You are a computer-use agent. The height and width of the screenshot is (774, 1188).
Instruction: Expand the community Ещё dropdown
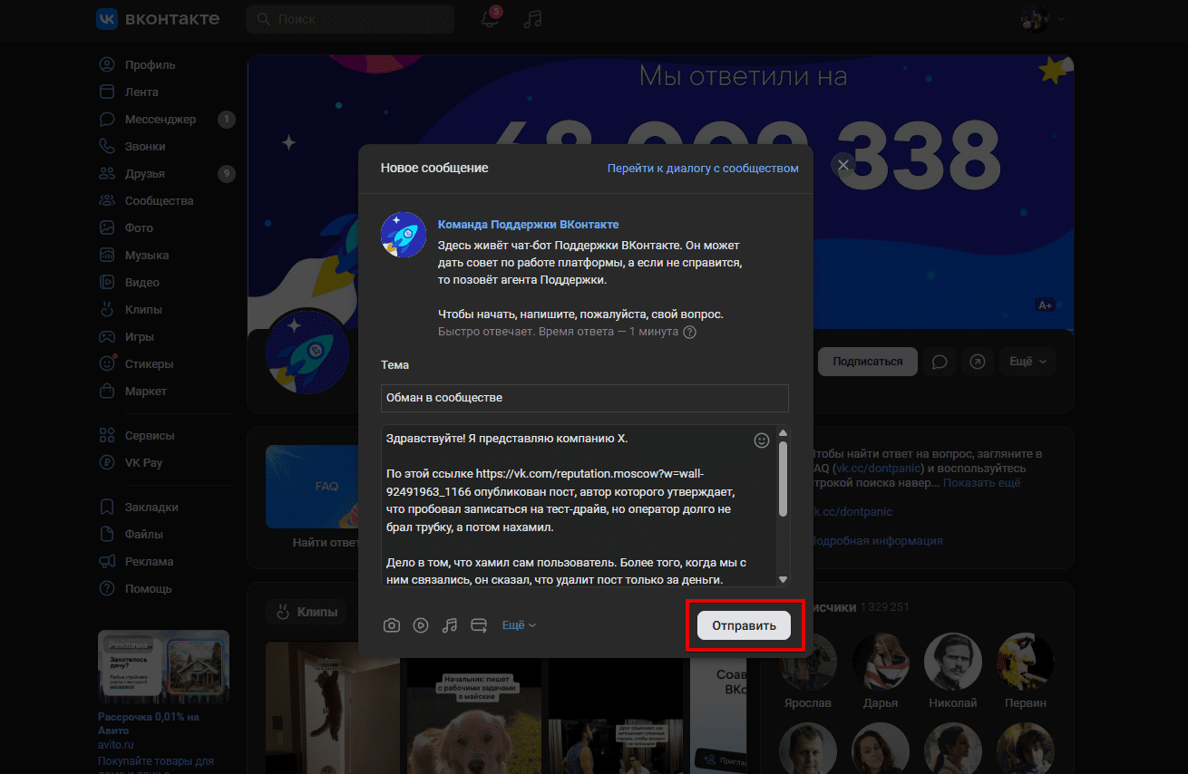pos(1027,361)
